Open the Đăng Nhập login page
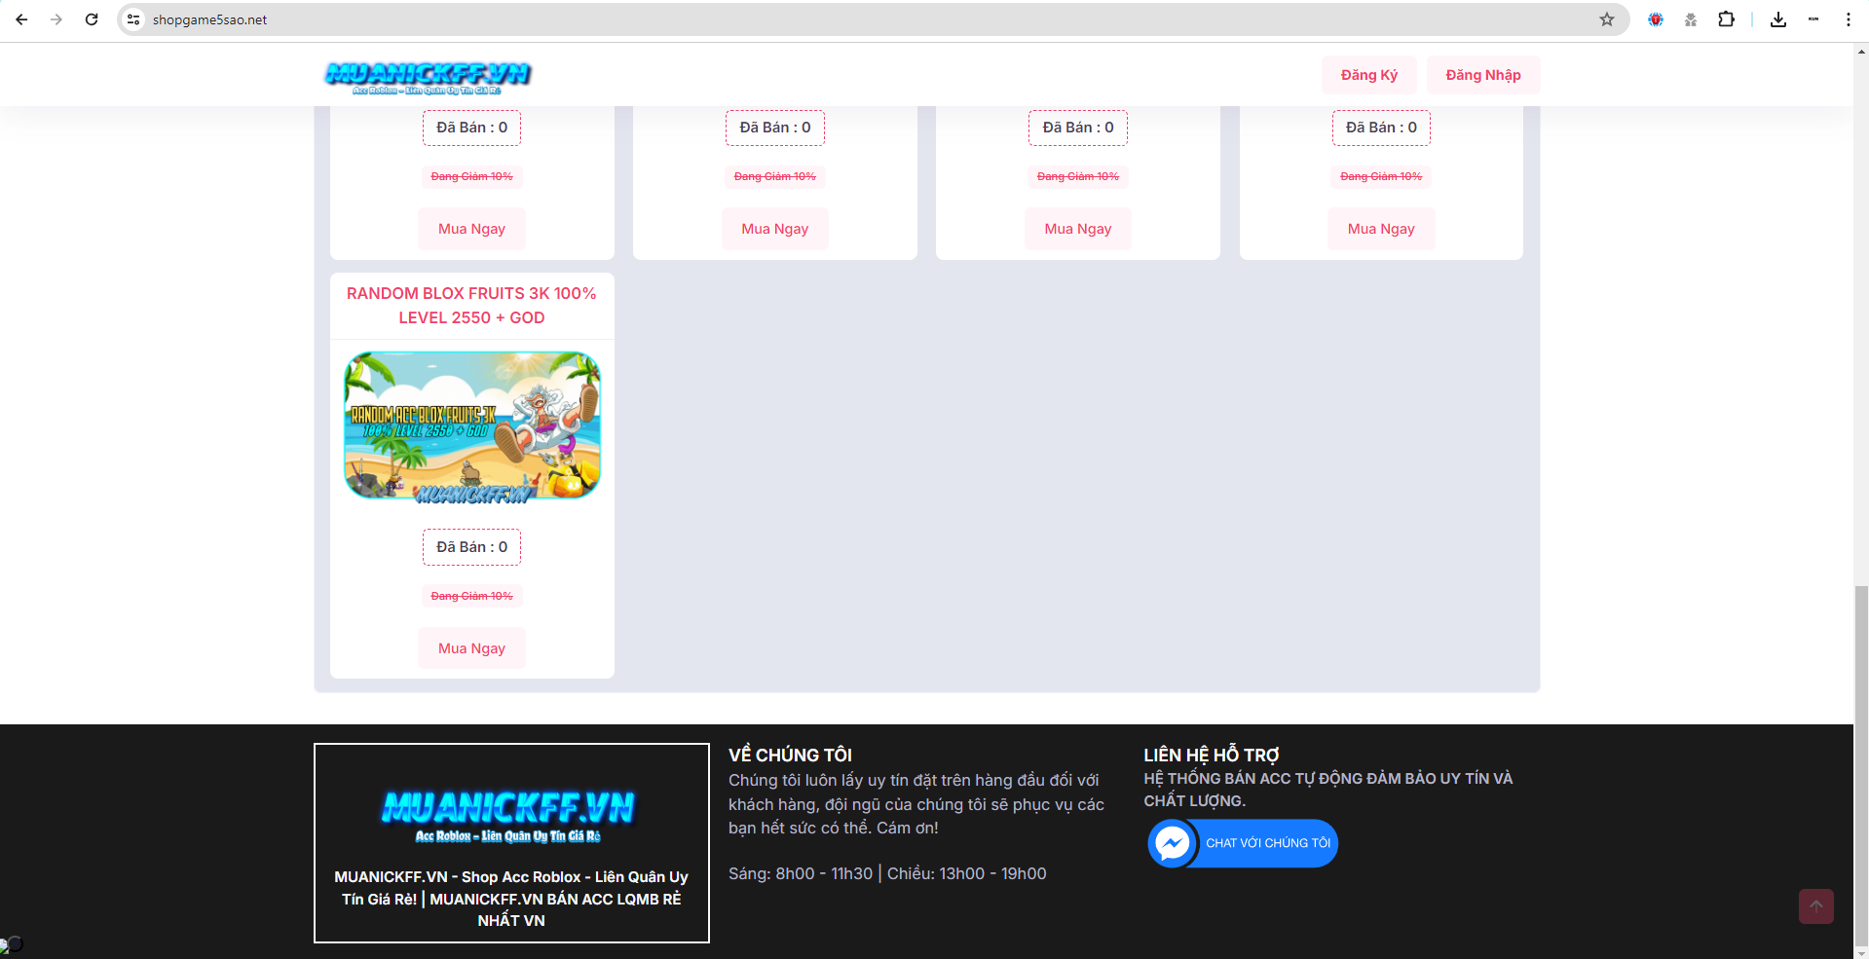Image resolution: width=1869 pixels, height=959 pixels. [1482, 75]
